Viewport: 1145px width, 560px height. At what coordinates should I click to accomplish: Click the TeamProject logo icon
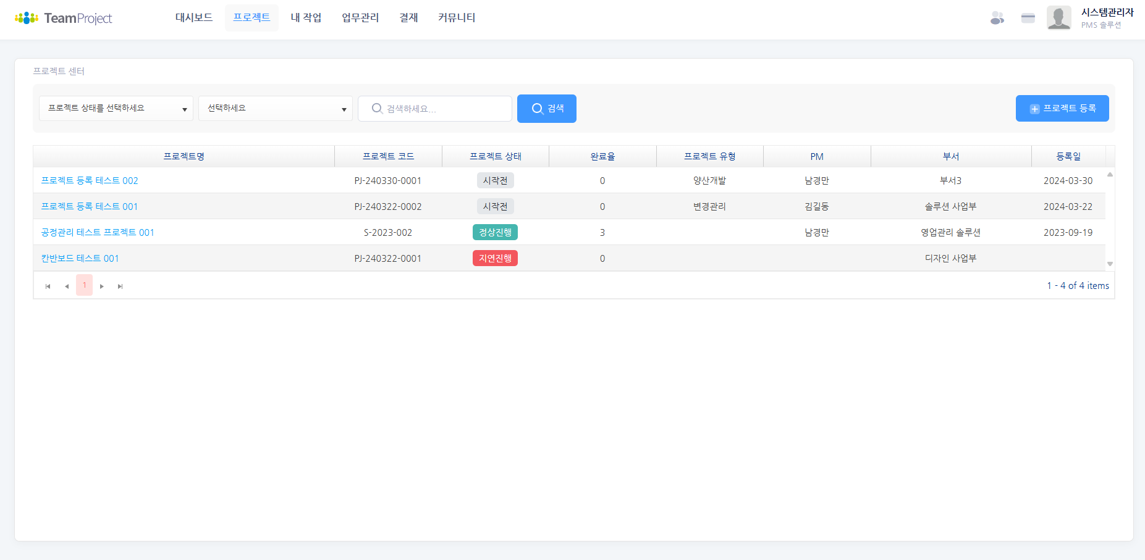[27, 18]
